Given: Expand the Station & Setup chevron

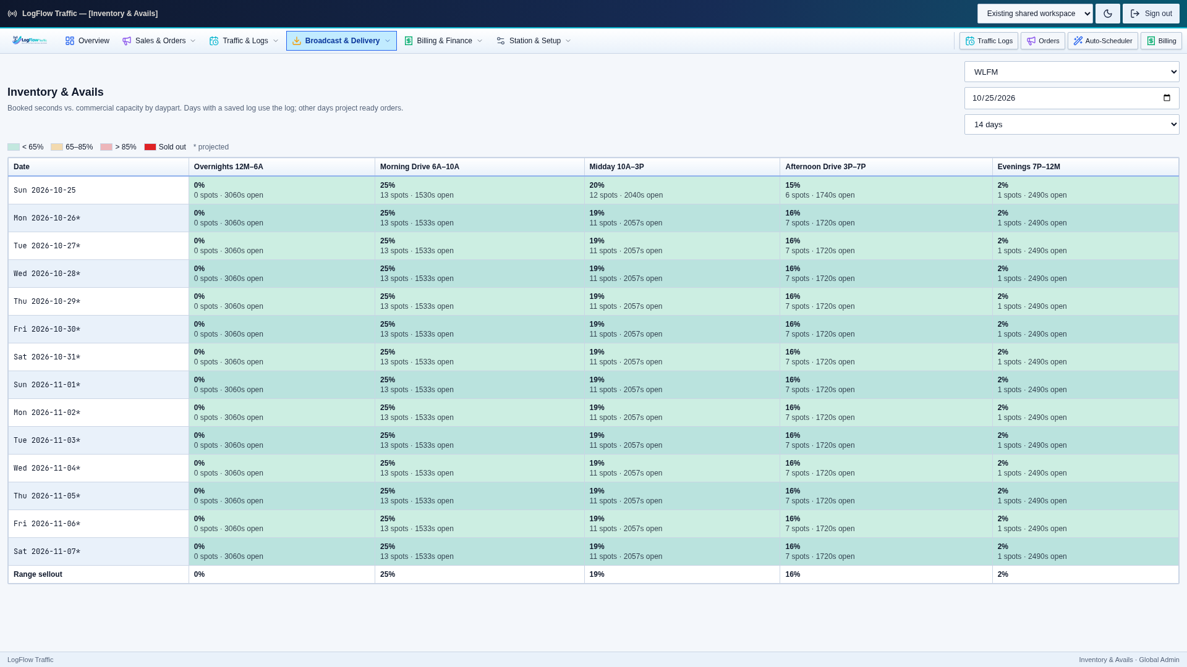Looking at the screenshot, I should [x=568, y=41].
